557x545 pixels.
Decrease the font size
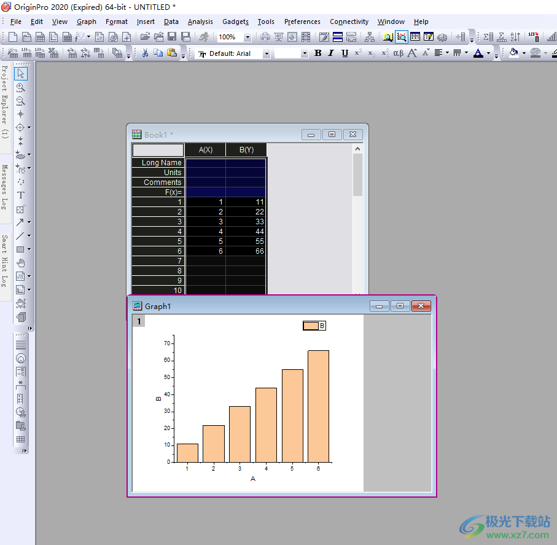click(426, 53)
